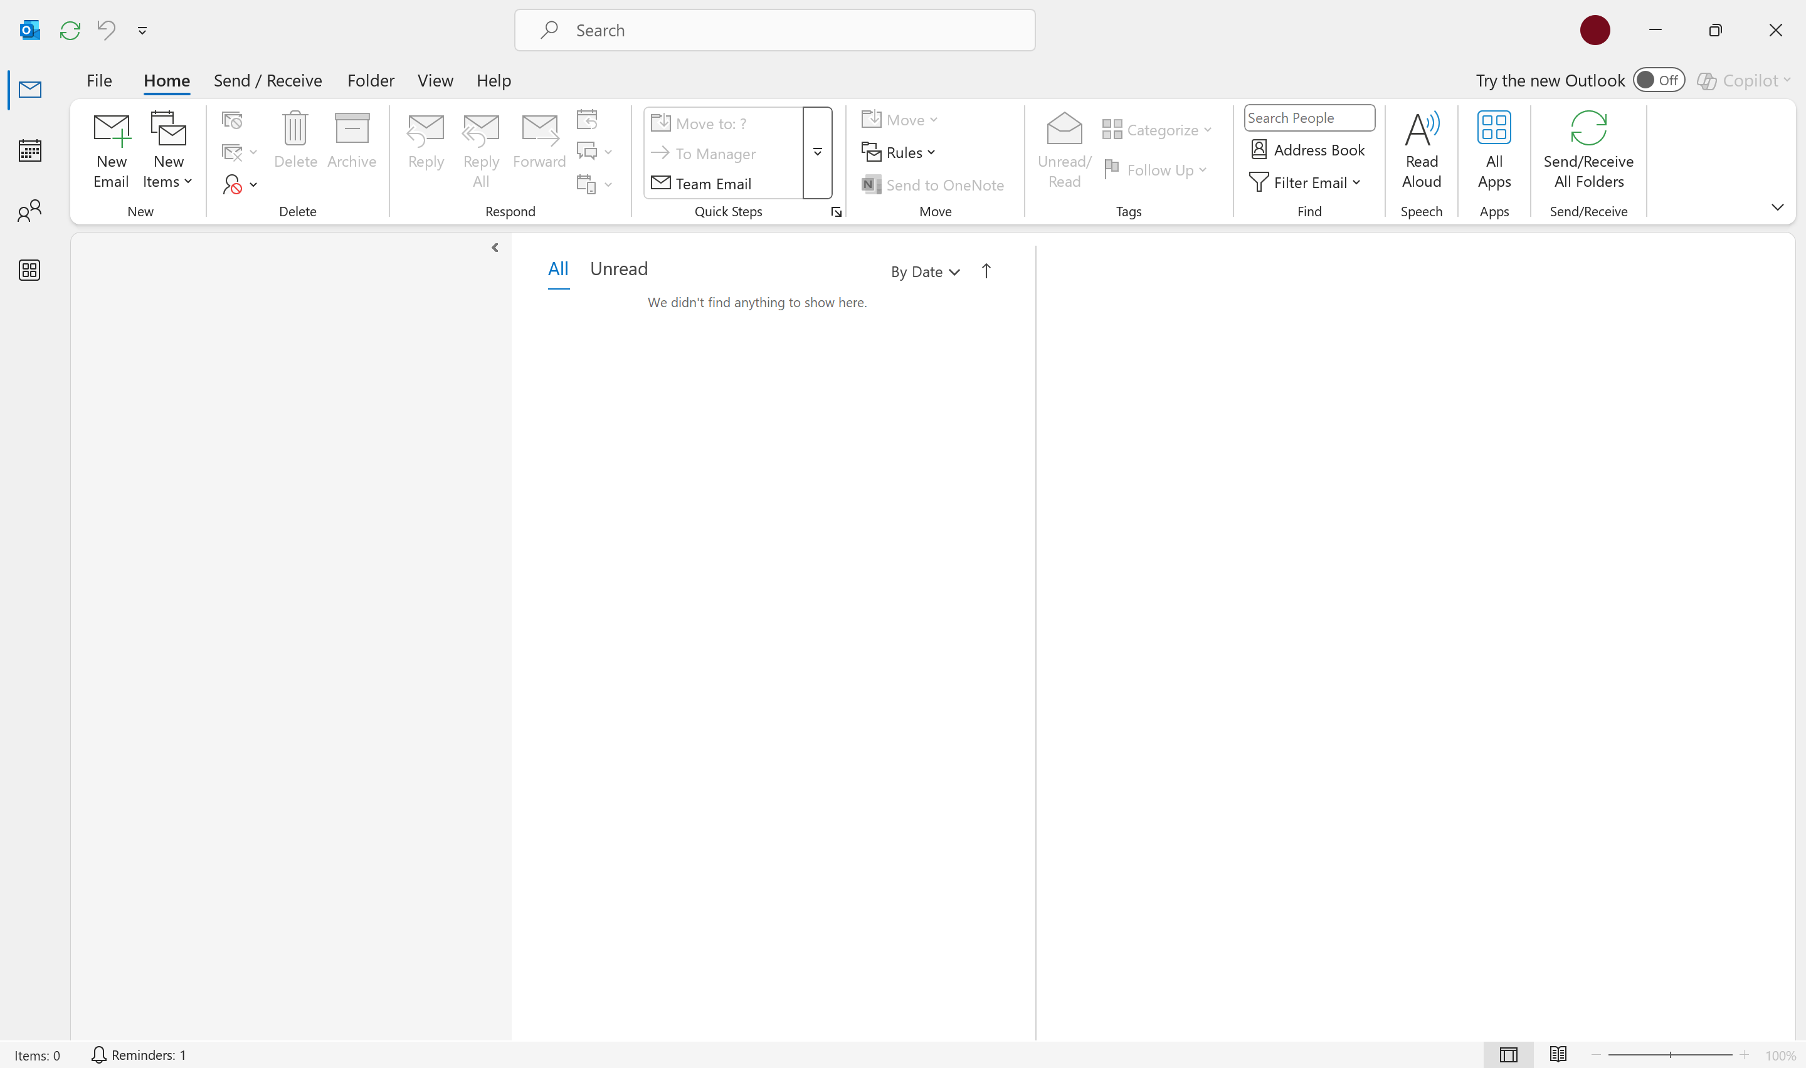The image size is (1806, 1068).
Task: Open the New Items dropdown
Action: point(167,151)
